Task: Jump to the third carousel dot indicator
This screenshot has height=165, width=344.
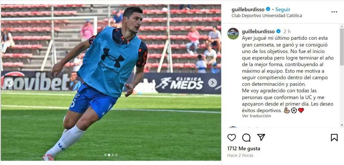Action: (x=113, y=155)
